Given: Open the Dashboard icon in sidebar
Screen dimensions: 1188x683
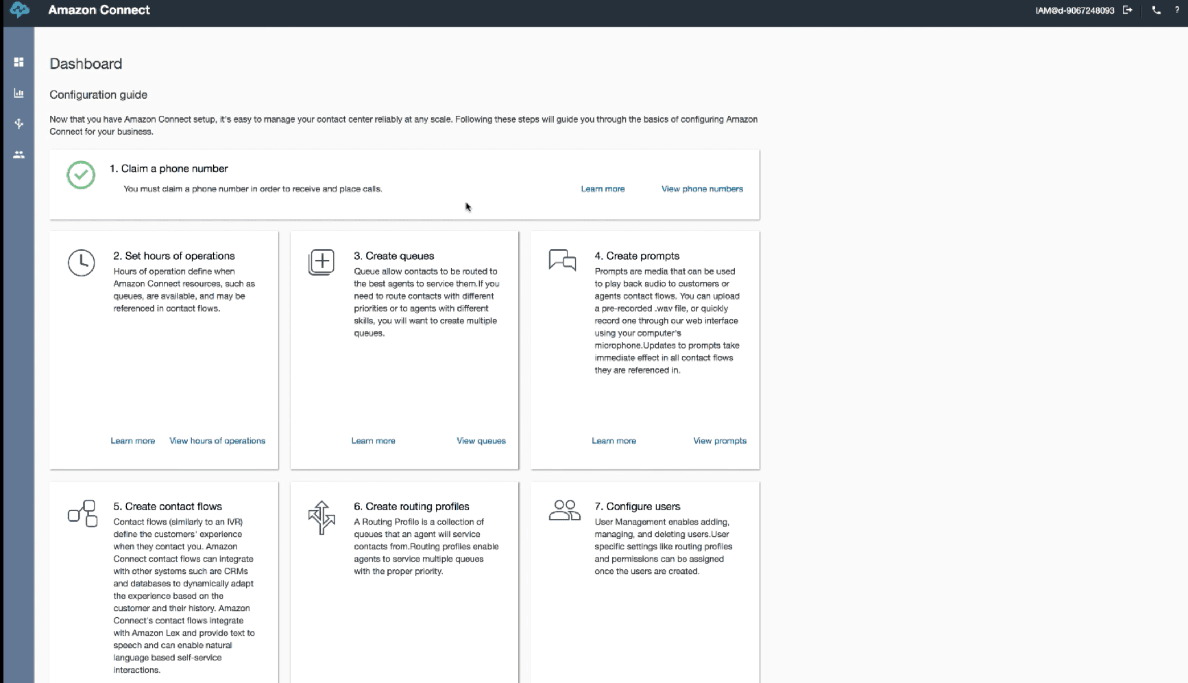Looking at the screenshot, I should tap(19, 62).
